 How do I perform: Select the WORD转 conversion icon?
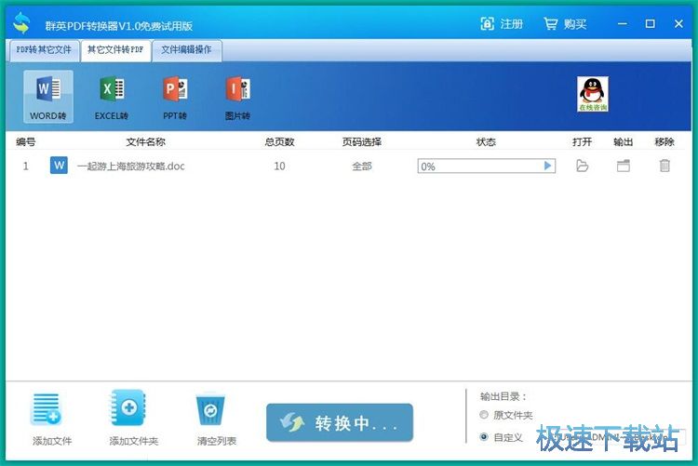[x=48, y=97]
